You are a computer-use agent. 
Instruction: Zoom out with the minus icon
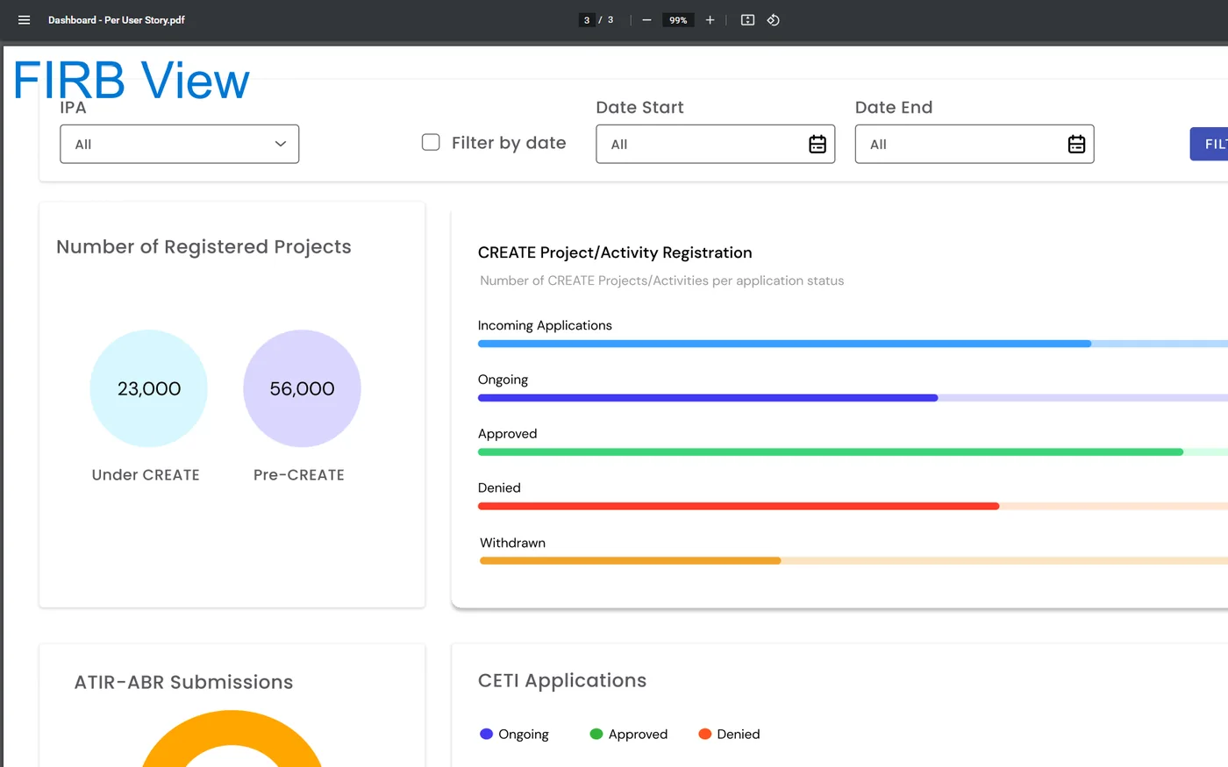(646, 20)
